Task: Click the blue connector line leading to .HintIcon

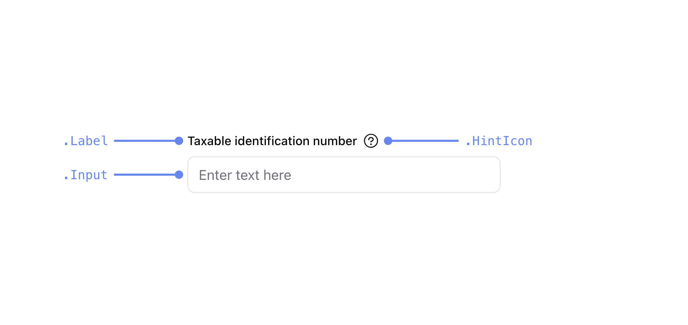Action: tap(425, 141)
